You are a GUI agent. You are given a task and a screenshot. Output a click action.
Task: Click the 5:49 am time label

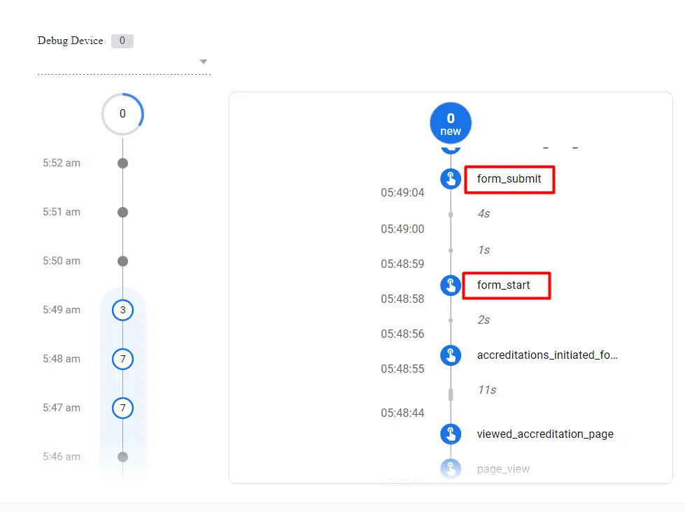[x=62, y=310]
